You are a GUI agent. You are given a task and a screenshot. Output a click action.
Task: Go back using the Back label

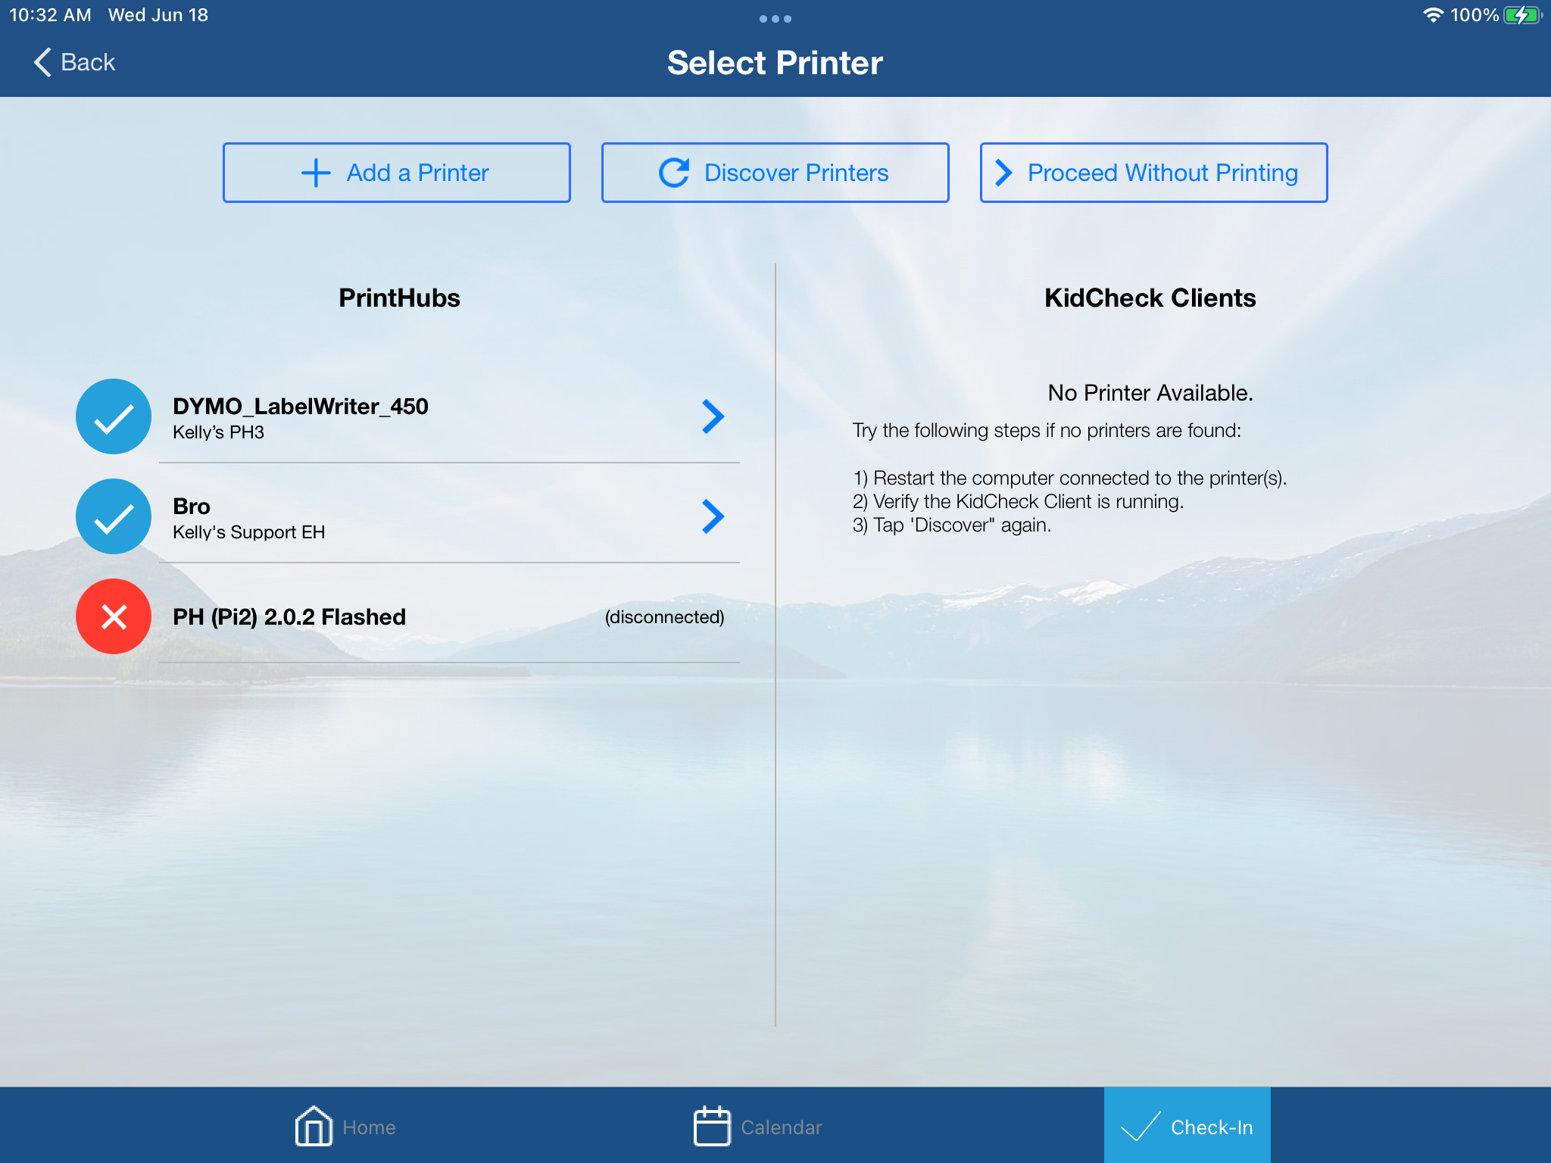[88, 62]
